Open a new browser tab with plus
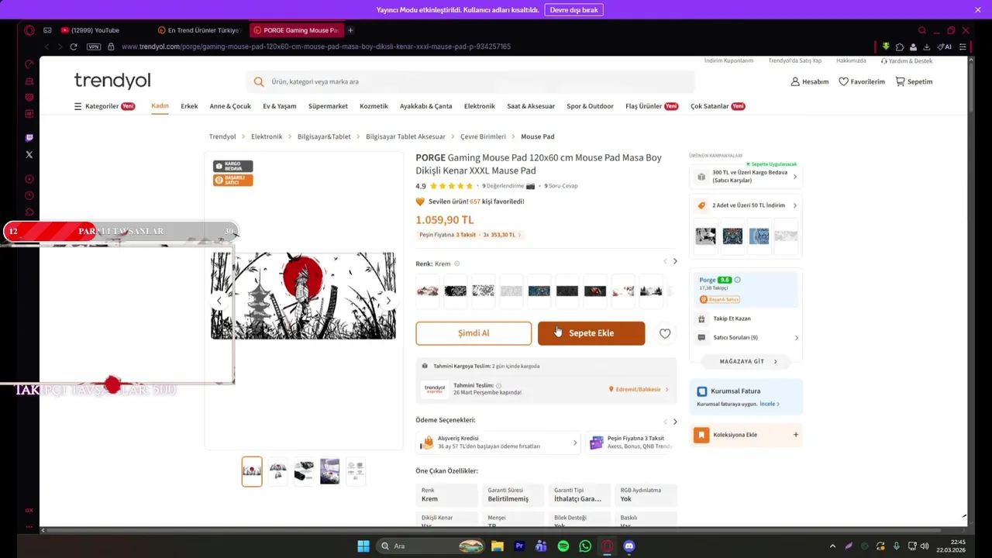 [350, 30]
